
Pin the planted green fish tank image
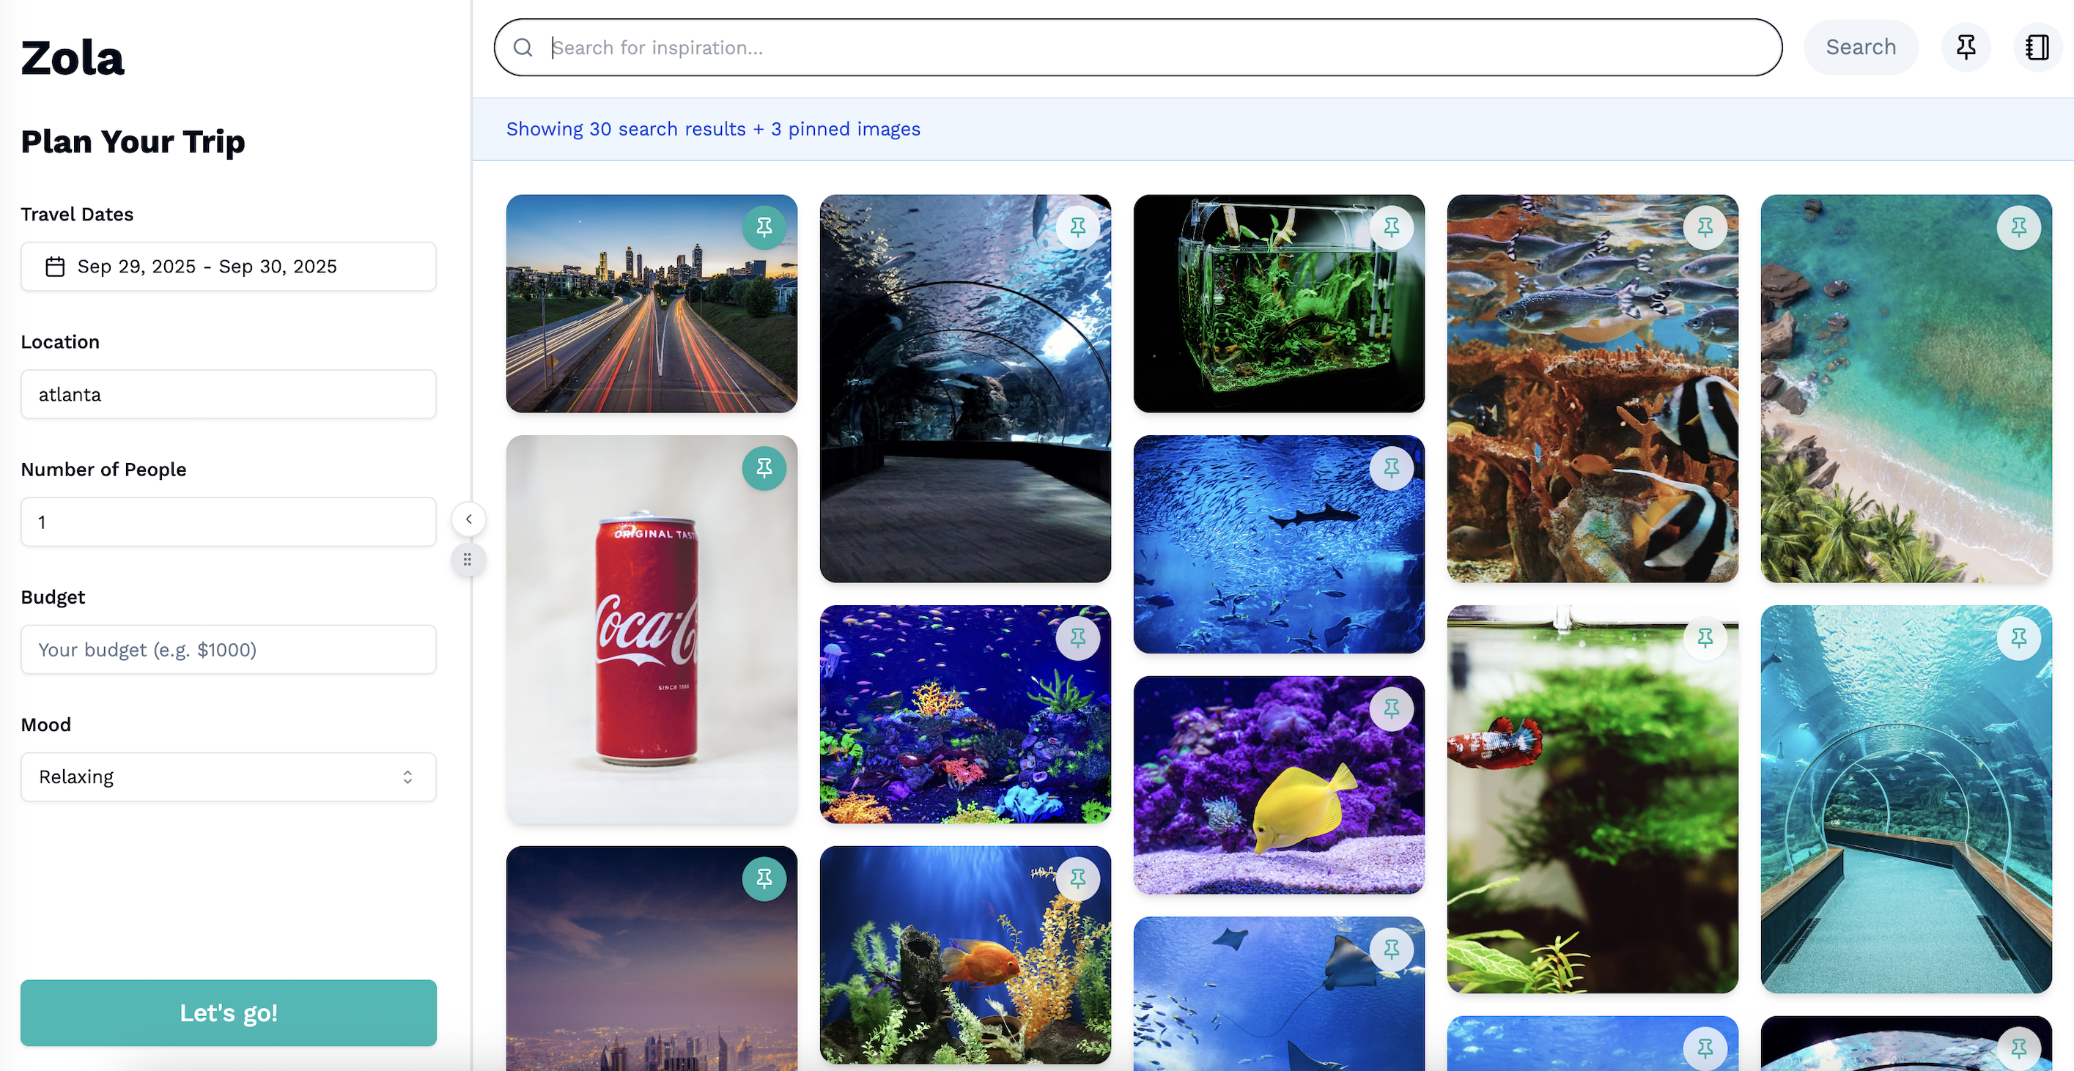point(1390,228)
